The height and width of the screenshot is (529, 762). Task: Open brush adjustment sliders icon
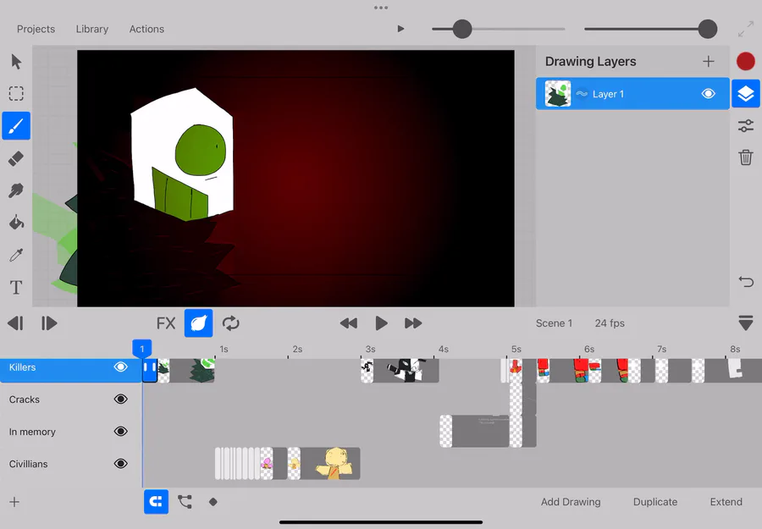tap(745, 126)
